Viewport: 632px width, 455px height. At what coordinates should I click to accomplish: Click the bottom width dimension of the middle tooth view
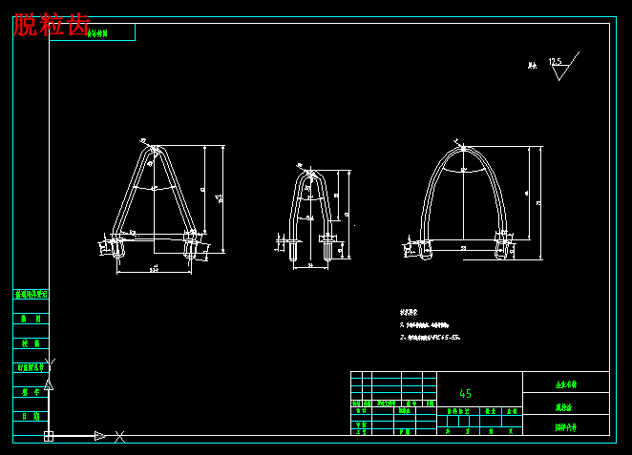[x=310, y=266]
